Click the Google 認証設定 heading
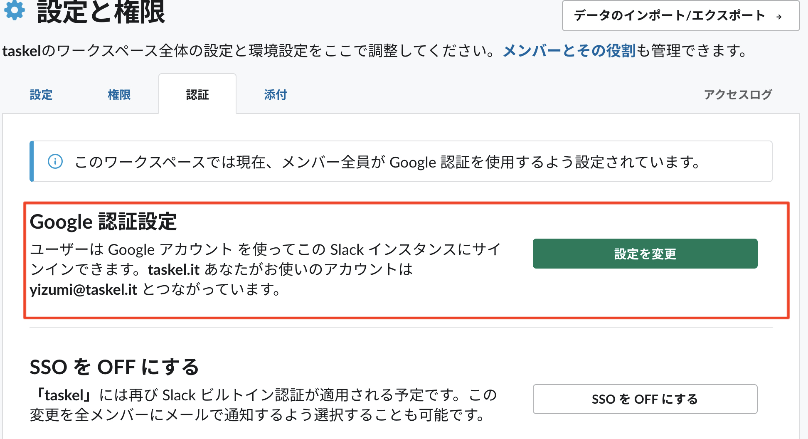The height and width of the screenshot is (439, 808). point(103,222)
